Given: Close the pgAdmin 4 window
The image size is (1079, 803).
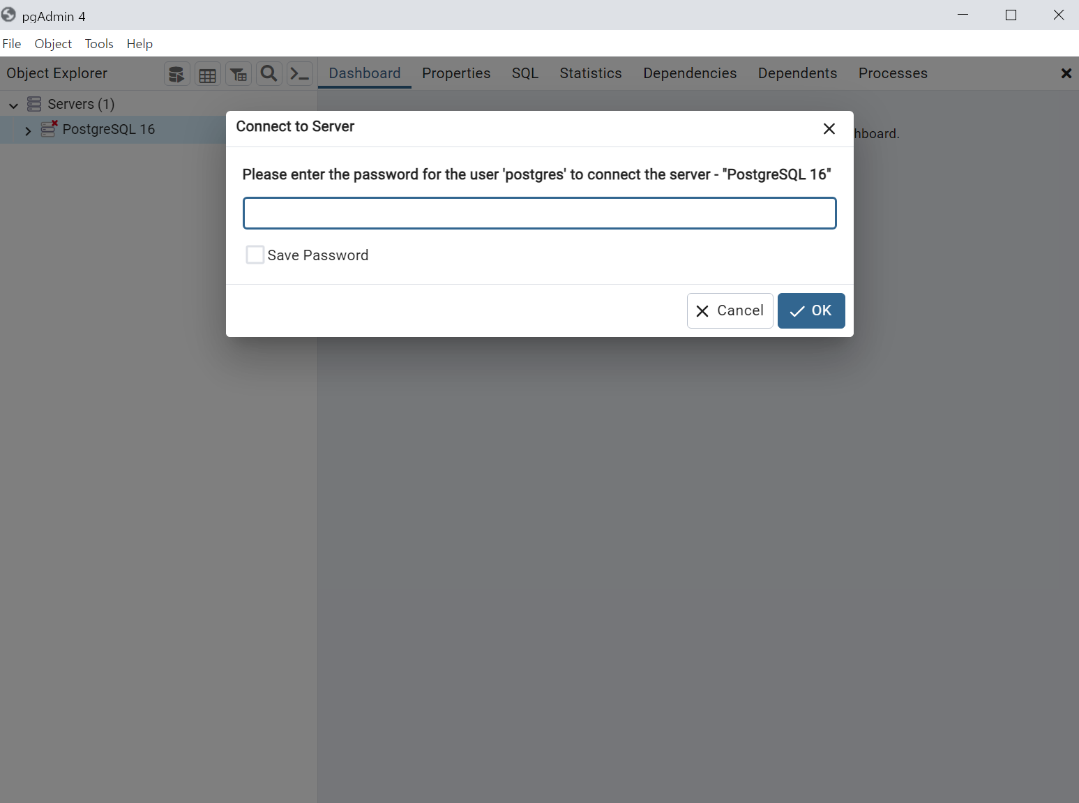Looking at the screenshot, I should (1059, 15).
